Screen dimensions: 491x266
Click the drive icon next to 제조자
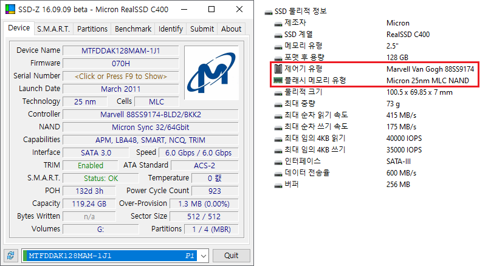pyautogui.click(x=278, y=24)
